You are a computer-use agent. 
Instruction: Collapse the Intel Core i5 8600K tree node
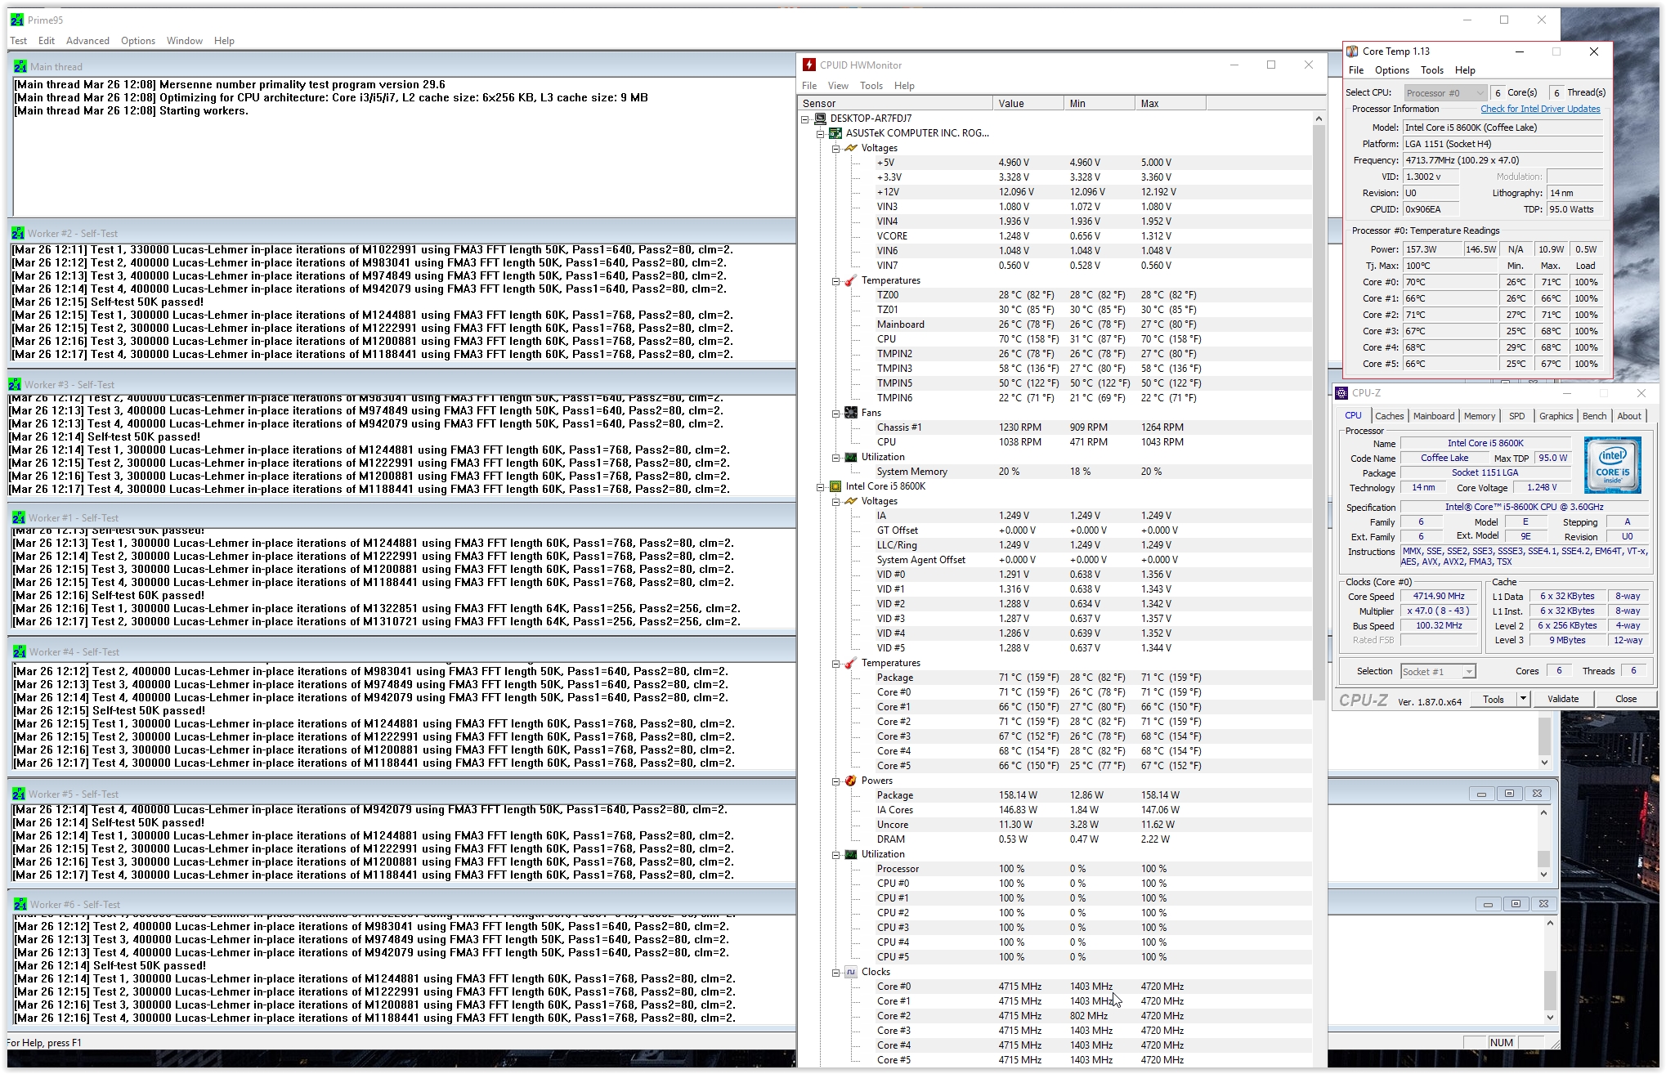pos(821,486)
